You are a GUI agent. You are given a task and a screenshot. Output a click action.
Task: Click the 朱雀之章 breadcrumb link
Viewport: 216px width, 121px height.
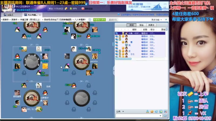[x=30, y=20]
